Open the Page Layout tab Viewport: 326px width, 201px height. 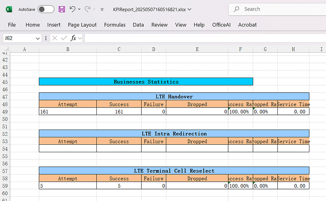pyautogui.click(x=82, y=25)
